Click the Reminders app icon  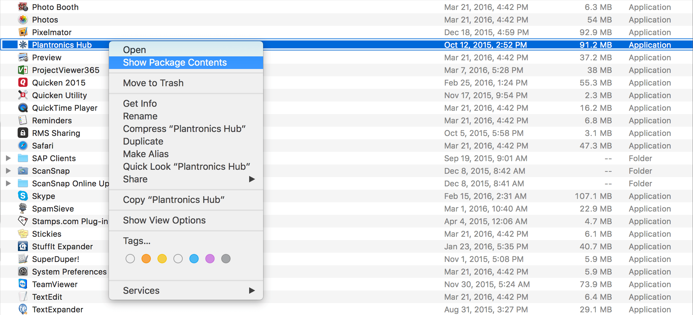(23, 120)
